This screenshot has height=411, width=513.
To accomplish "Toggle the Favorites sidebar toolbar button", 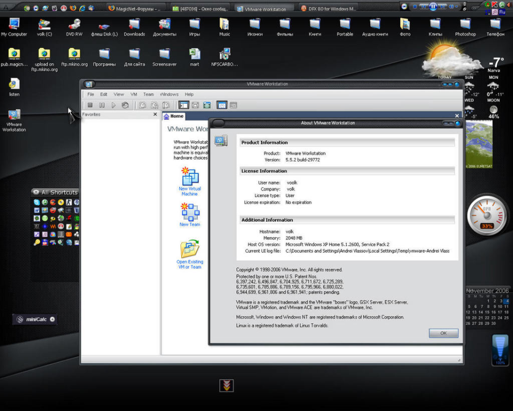I will point(183,105).
